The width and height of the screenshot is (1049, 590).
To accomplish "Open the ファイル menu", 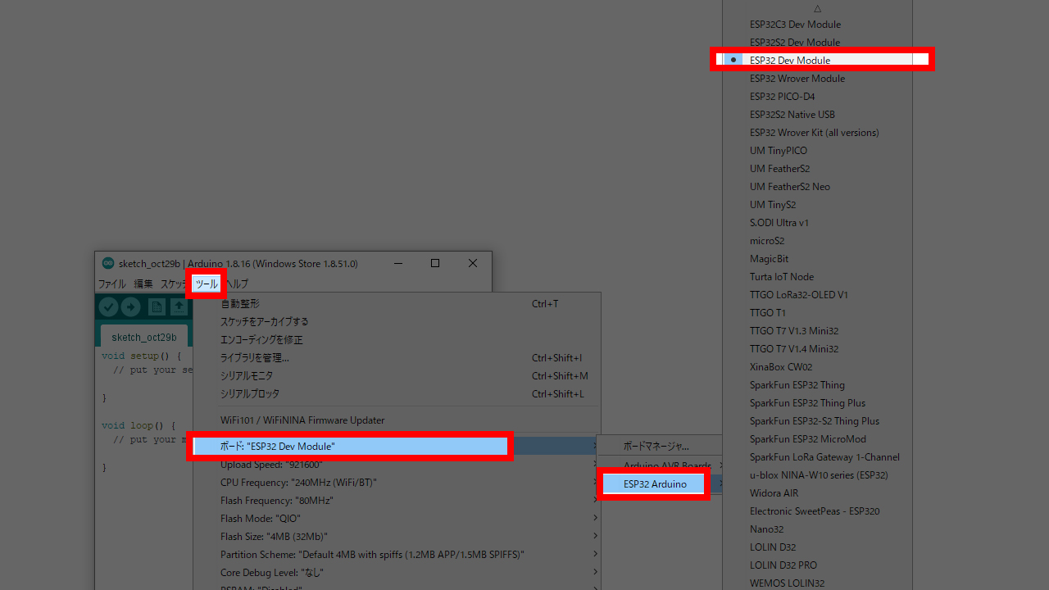I will (112, 284).
